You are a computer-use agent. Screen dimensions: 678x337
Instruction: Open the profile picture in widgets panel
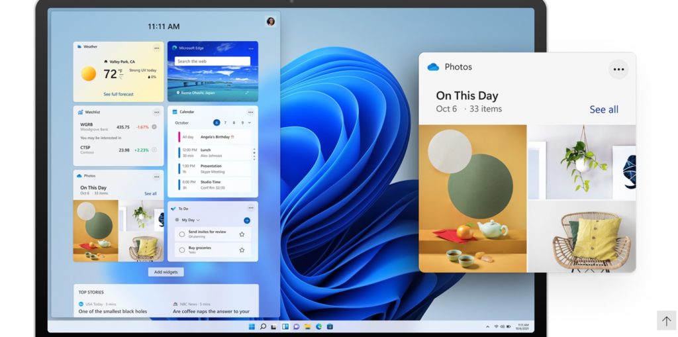tap(271, 22)
